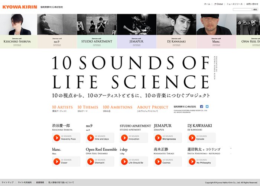
Task: Open ニュースリリース in the top navigation
Action: point(234,4)
